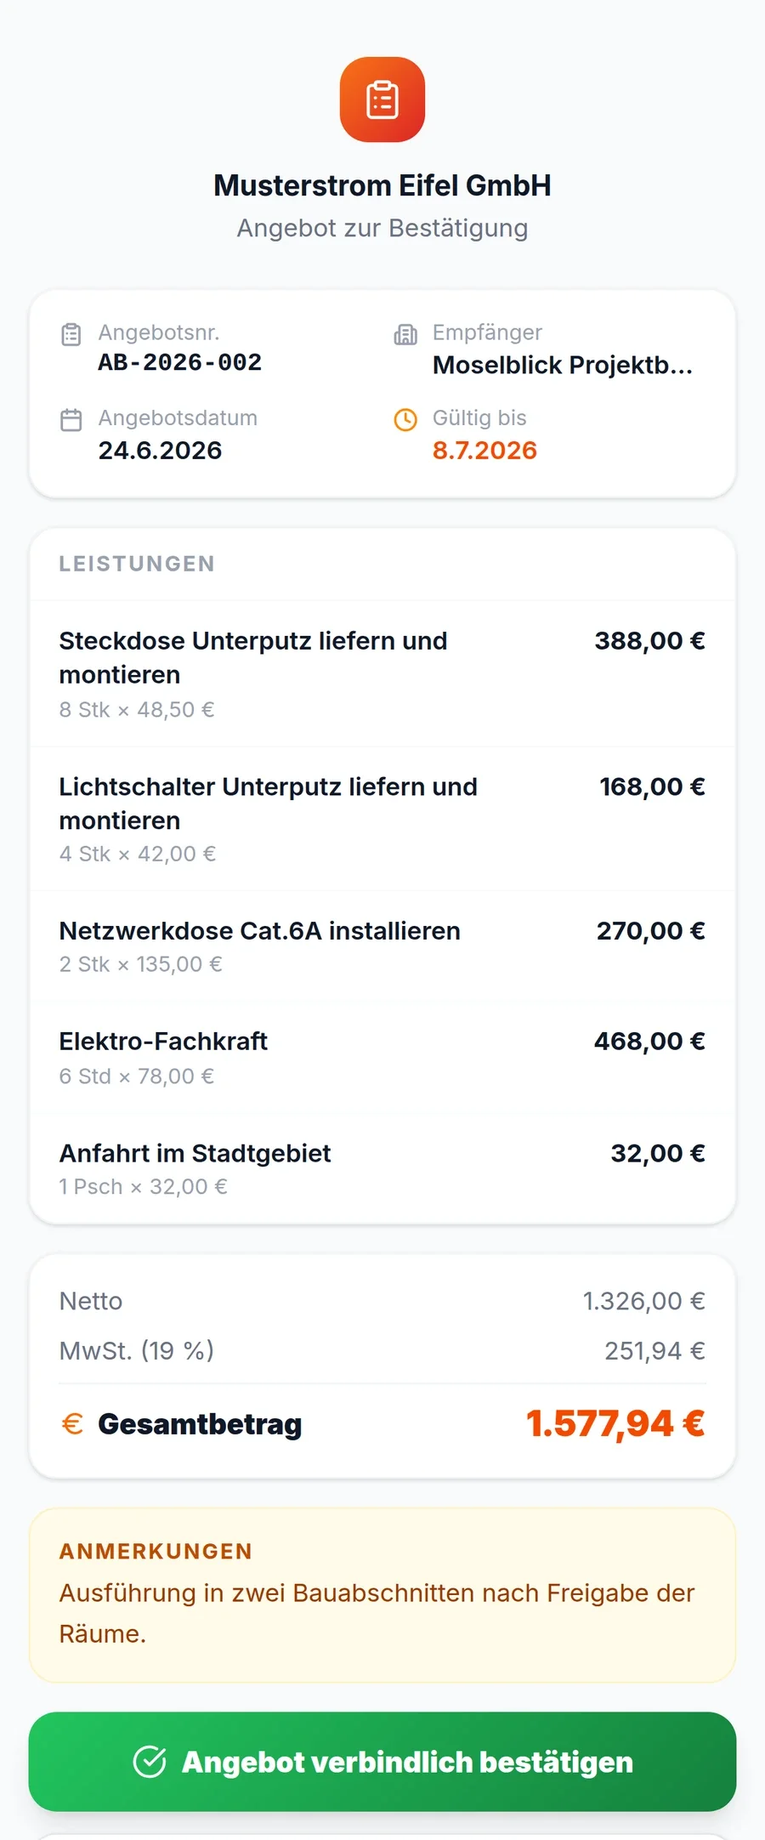Click the MwSt. (19 %) row

click(382, 1350)
